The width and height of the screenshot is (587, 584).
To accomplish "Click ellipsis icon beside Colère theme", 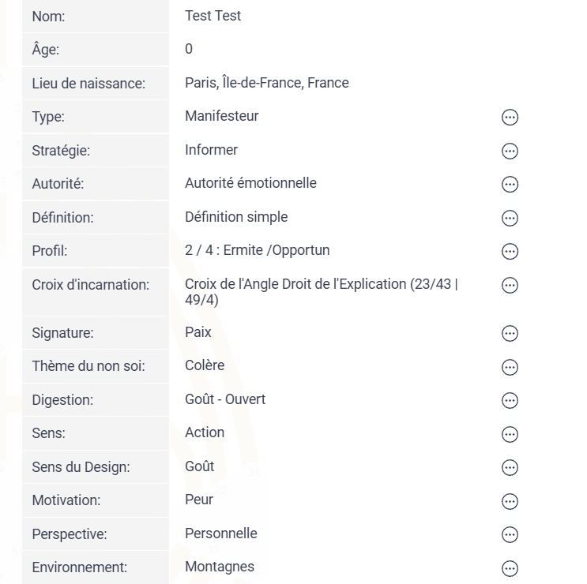I will [510, 367].
